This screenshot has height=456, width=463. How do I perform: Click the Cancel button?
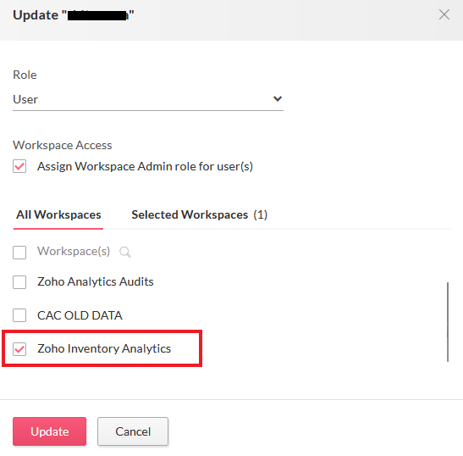pos(133,431)
